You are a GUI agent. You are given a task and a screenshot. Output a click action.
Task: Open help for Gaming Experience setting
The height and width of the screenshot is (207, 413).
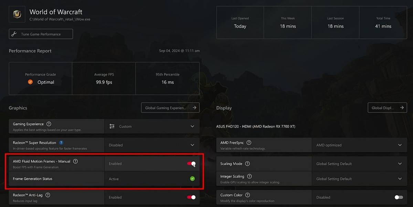click(49, 124)
